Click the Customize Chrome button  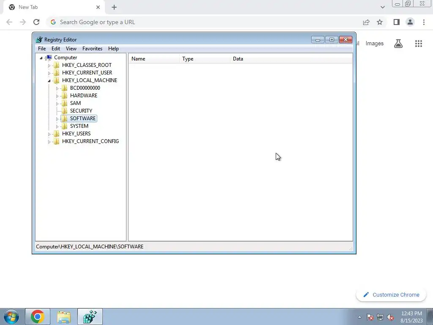(391, 295)
